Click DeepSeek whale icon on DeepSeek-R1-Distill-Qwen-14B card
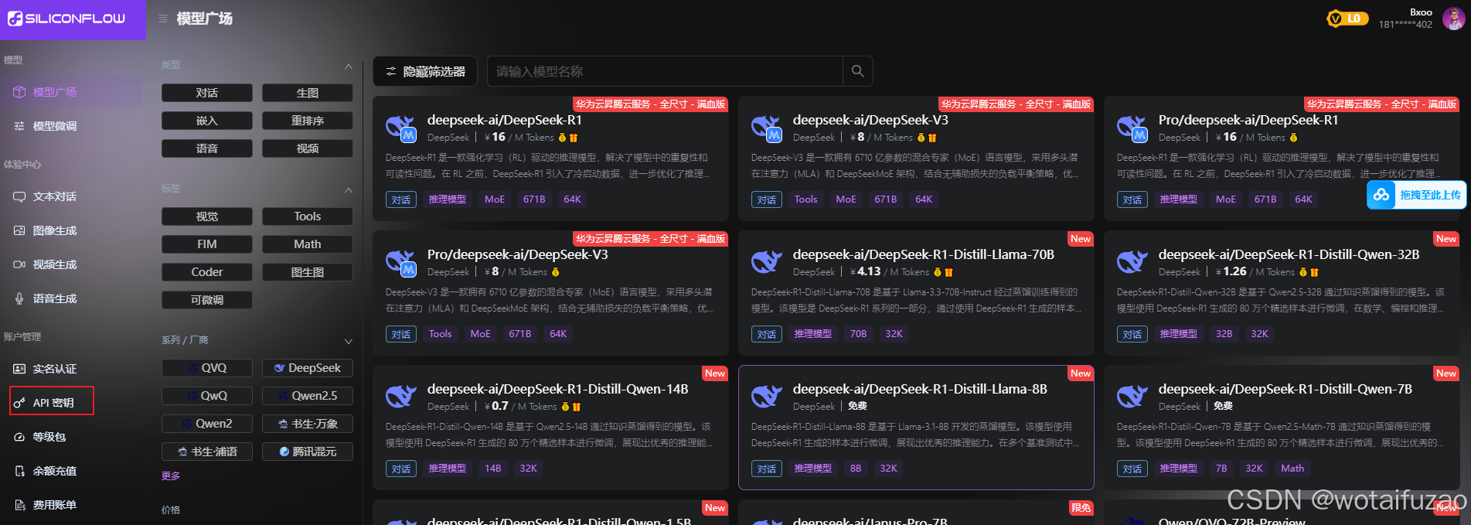The image size is (1471, 525). (401, 396)
